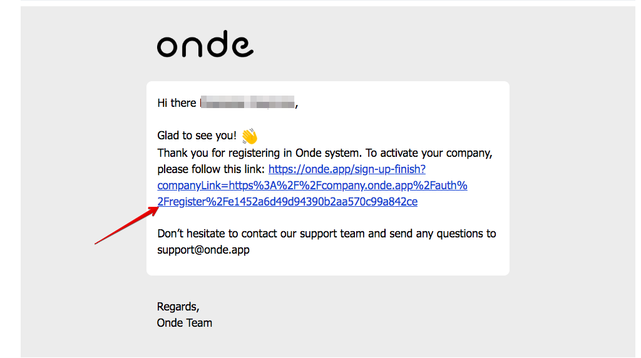641x358 pixels.
Task: Click the link line starting with 2Fregister
Action: click(287, 202)
